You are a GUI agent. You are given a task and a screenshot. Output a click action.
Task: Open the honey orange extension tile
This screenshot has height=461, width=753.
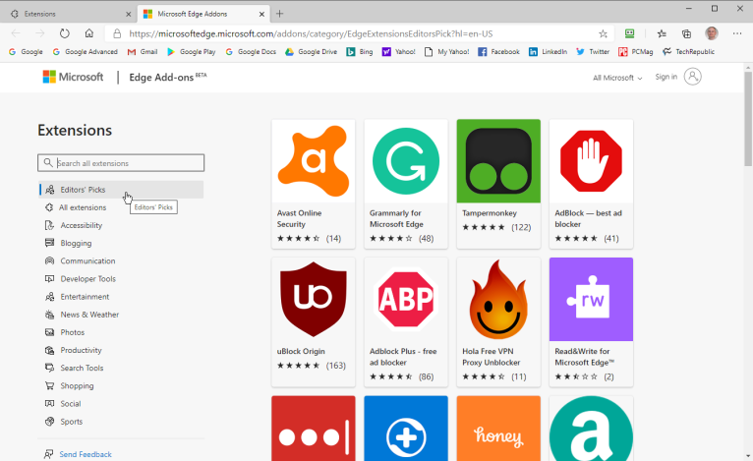coord(498,429)
